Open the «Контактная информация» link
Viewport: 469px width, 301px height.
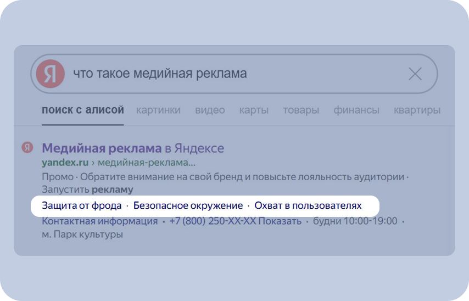pyautogui.click(x=100, y=221)
